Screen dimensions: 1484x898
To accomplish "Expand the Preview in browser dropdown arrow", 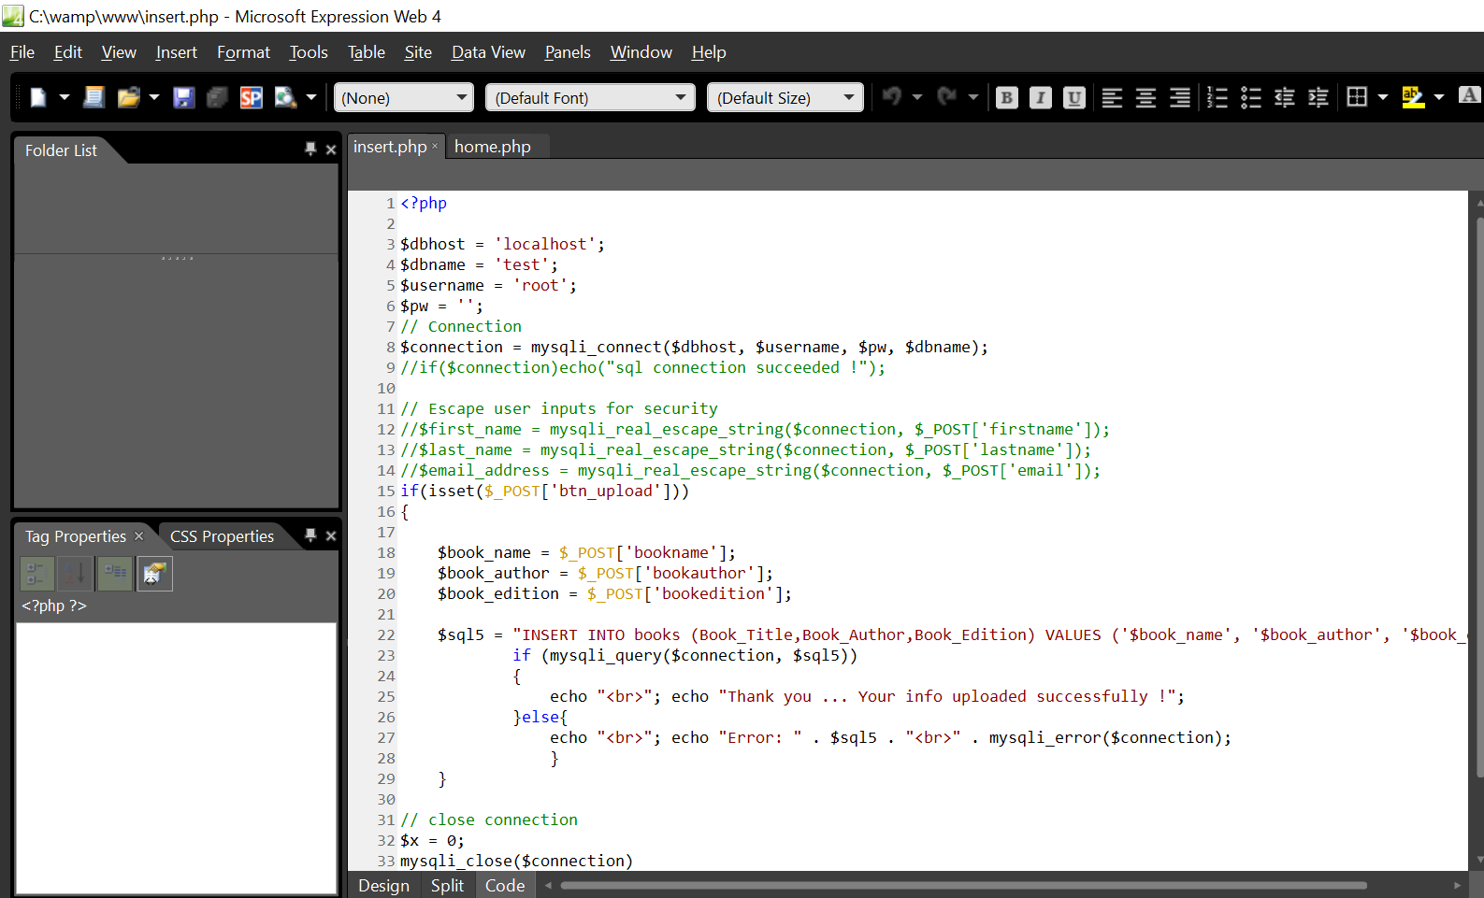I will click(x=311, y=97).
